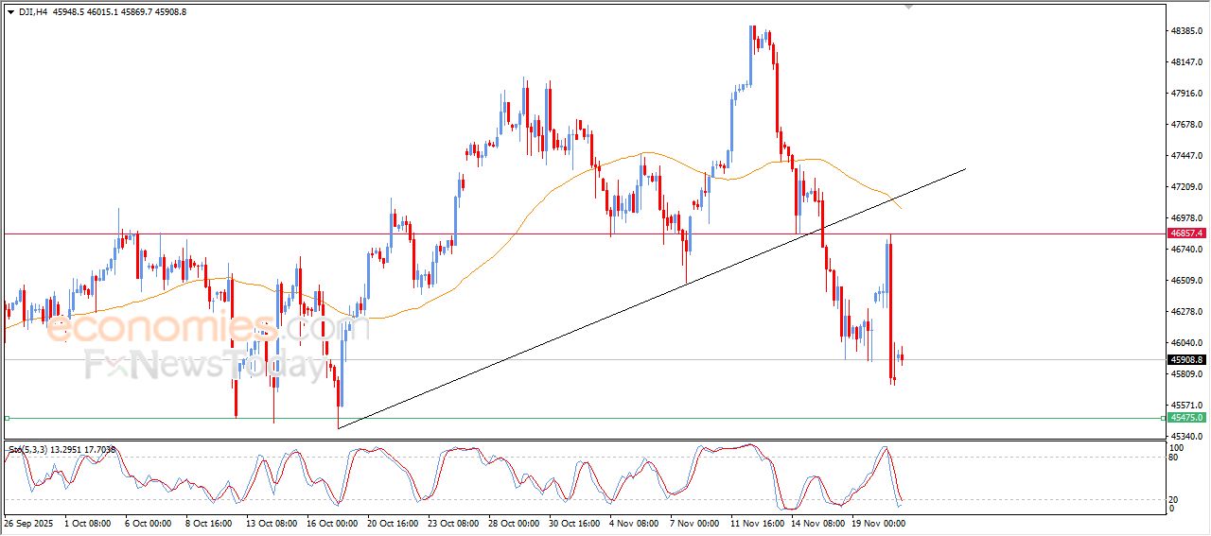The height and width of the screenshot is (536, 1211).
Task: Click the upper end of black trendline
Action: point(965,169)
